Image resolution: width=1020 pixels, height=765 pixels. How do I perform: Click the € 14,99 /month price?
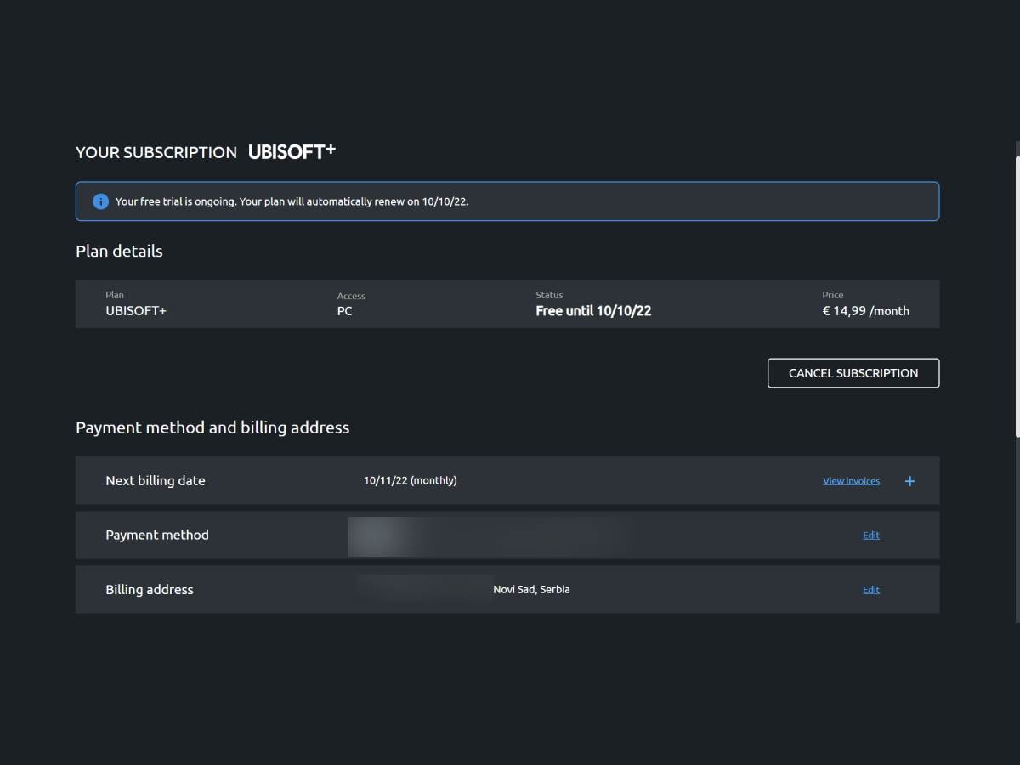pos(865,311)
